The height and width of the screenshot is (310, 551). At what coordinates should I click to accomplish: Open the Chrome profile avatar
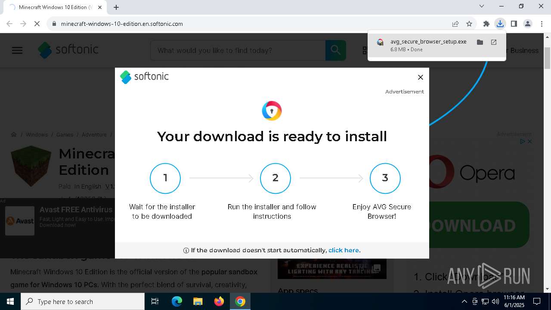(x=528, y=24)
